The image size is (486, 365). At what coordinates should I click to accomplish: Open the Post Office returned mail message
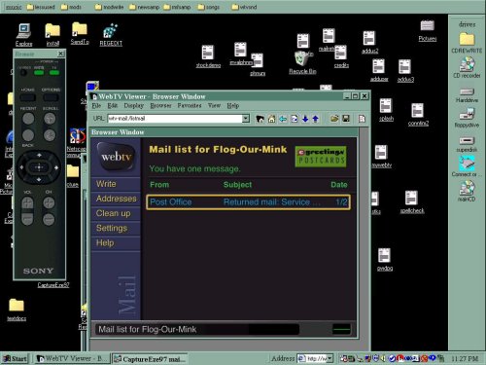[248, 202]
